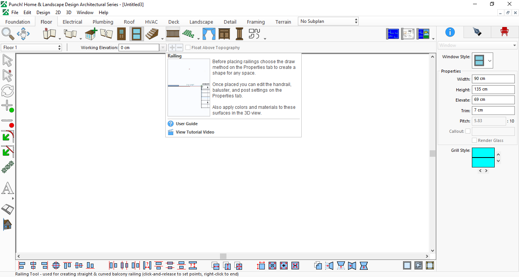The width and height of the screenshot is (519, 277).
Task: Select the Railing tool icon
Action: [173, 34]
